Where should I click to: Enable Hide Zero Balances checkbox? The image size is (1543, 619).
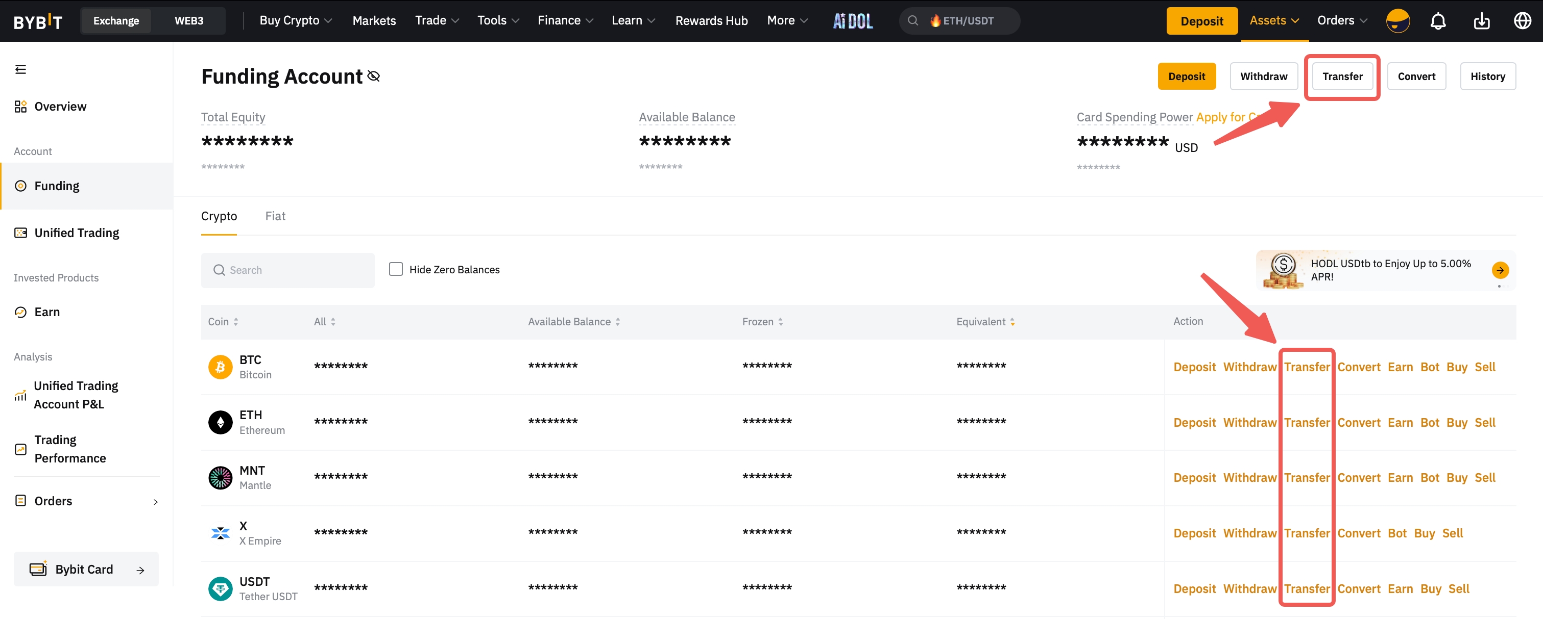(x=395, y=269)
